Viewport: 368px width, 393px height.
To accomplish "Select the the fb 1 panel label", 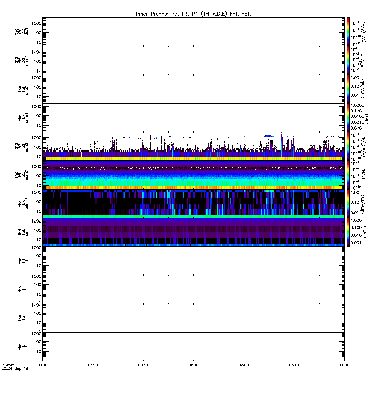I will click(24, 318).
